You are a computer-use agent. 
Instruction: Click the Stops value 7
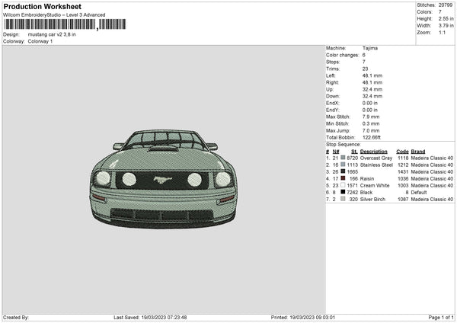pyautogui.click(x=364, y=62)
